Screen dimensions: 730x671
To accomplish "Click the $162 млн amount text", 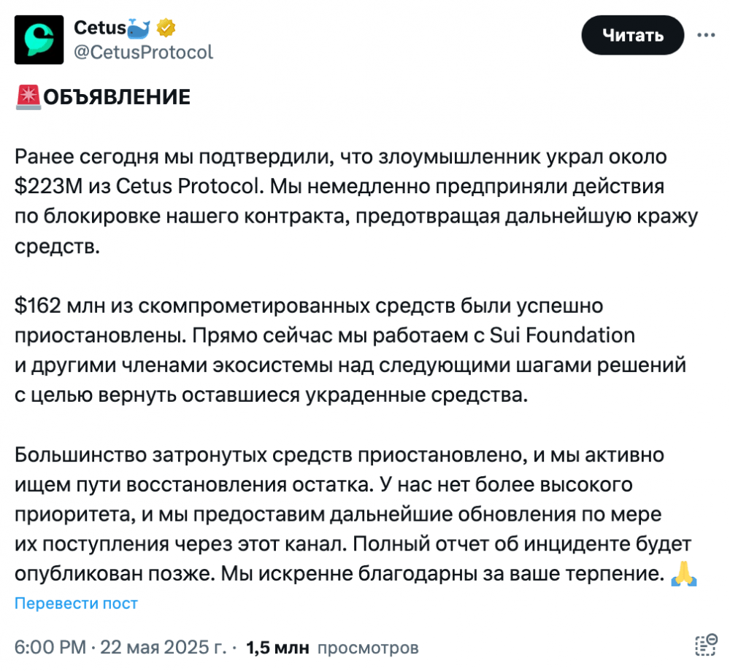I will pos(60,306).
